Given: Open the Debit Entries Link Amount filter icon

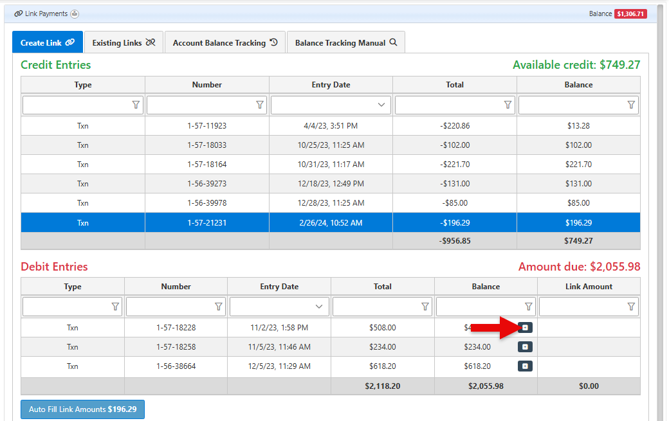Looking at the screenshot, I should 631,307.
